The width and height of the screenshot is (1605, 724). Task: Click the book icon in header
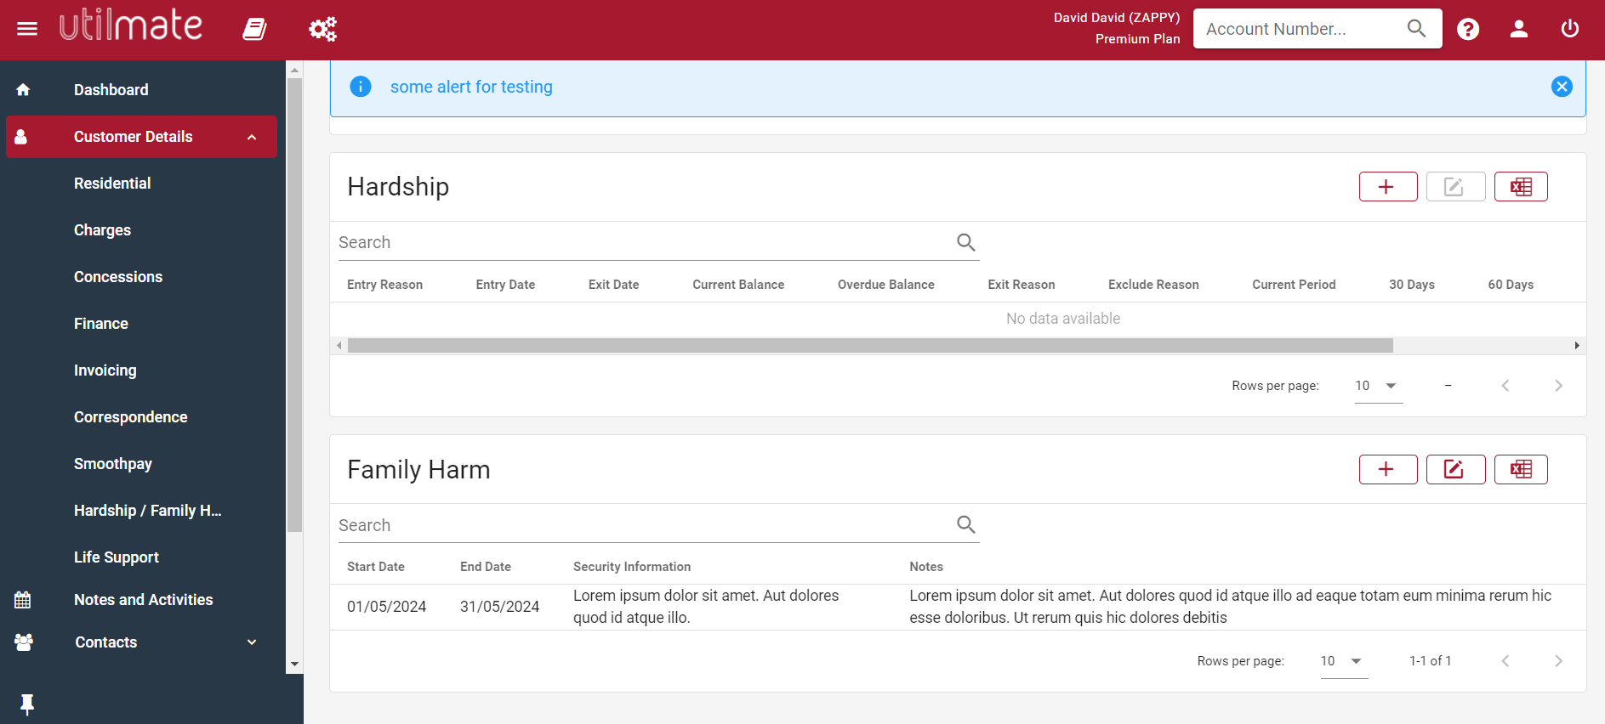[x=254, y=29]
